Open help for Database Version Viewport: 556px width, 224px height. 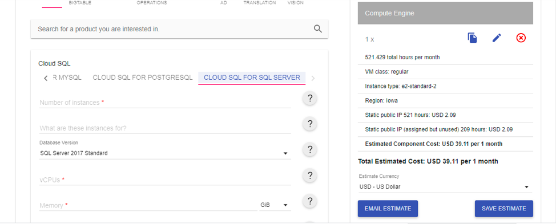[x=310, y=149]
